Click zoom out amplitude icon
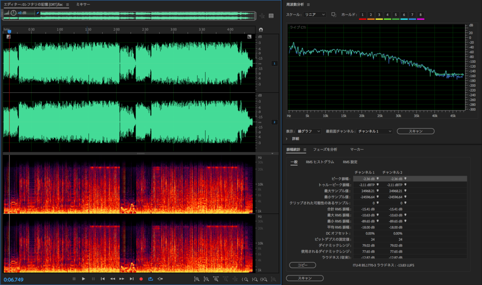The width and height of the screenshot is (482, 285). pyautogui.click(x=206, y=279)
